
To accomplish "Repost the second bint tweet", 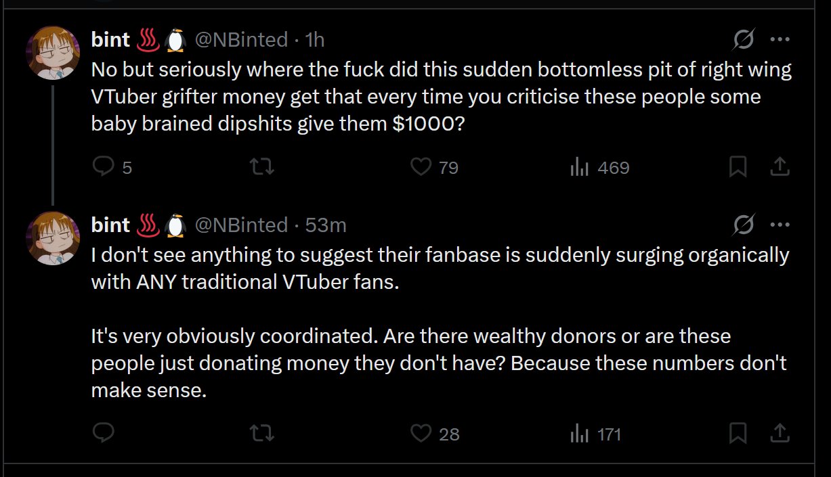I will pos(262,433).
